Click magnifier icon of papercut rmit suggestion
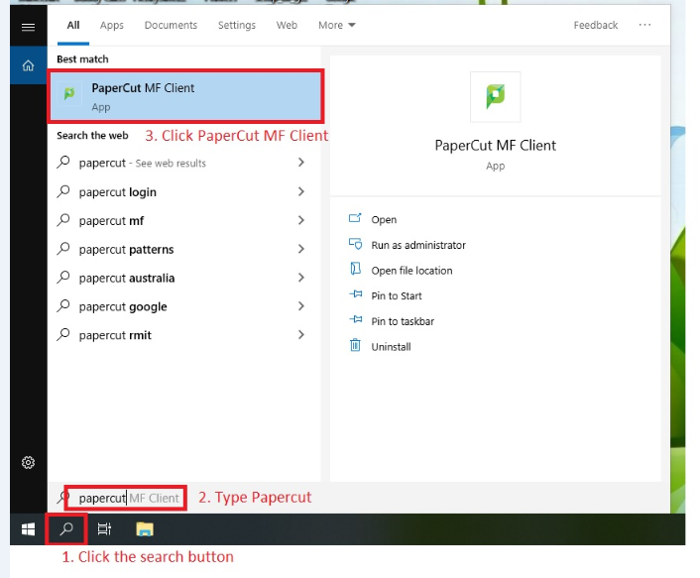The height and width of the screenshot is (578, 700). [x=63, y=334]
